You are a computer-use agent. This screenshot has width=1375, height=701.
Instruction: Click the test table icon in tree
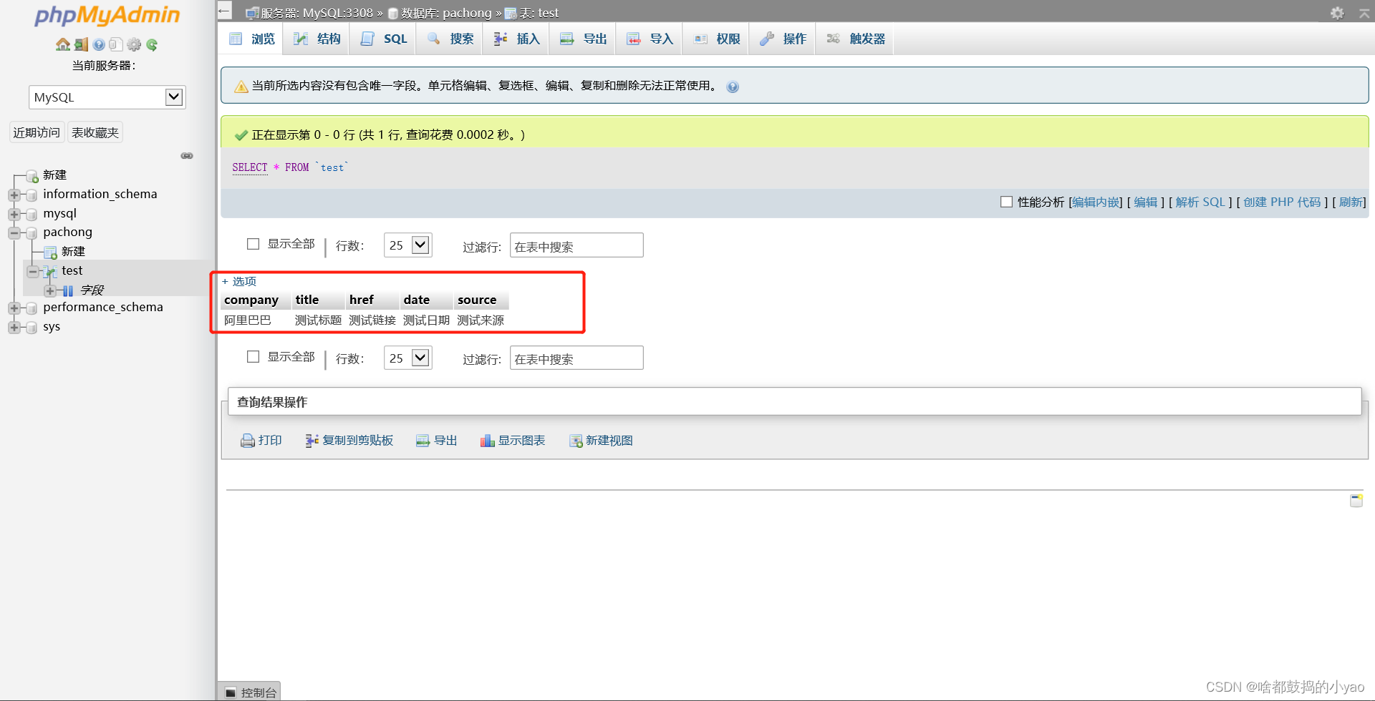51,272
